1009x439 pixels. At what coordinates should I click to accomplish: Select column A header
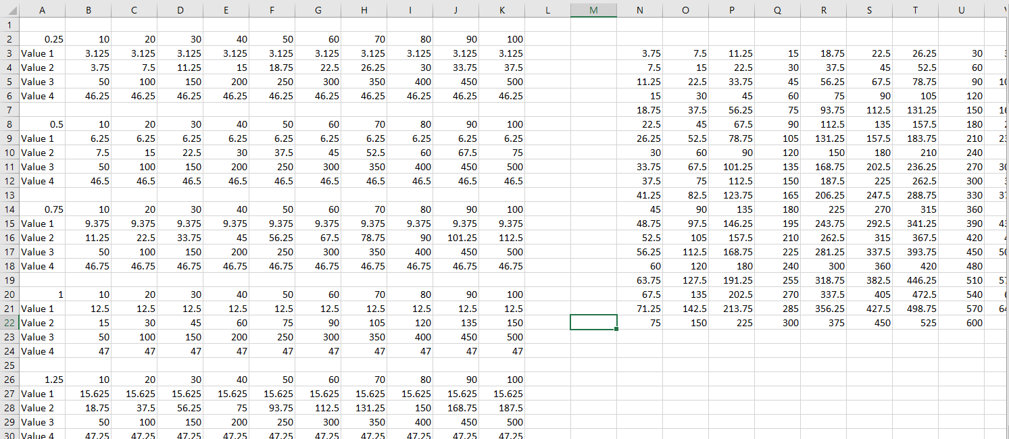tap(42, 10)
